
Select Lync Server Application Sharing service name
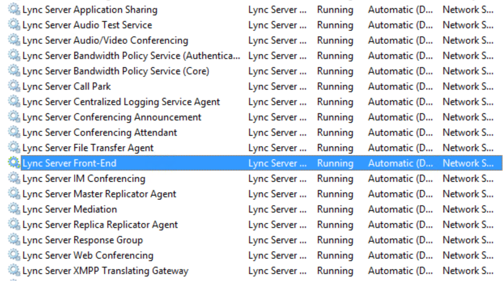[x=90, y=10]
